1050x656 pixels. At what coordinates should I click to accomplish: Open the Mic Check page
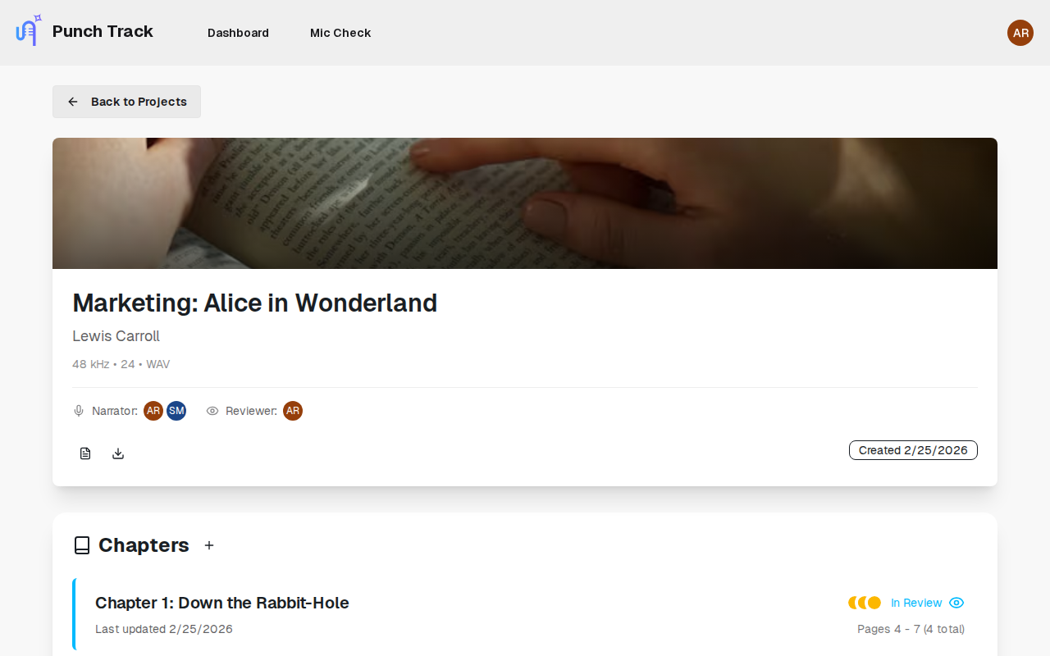point(340,33)
